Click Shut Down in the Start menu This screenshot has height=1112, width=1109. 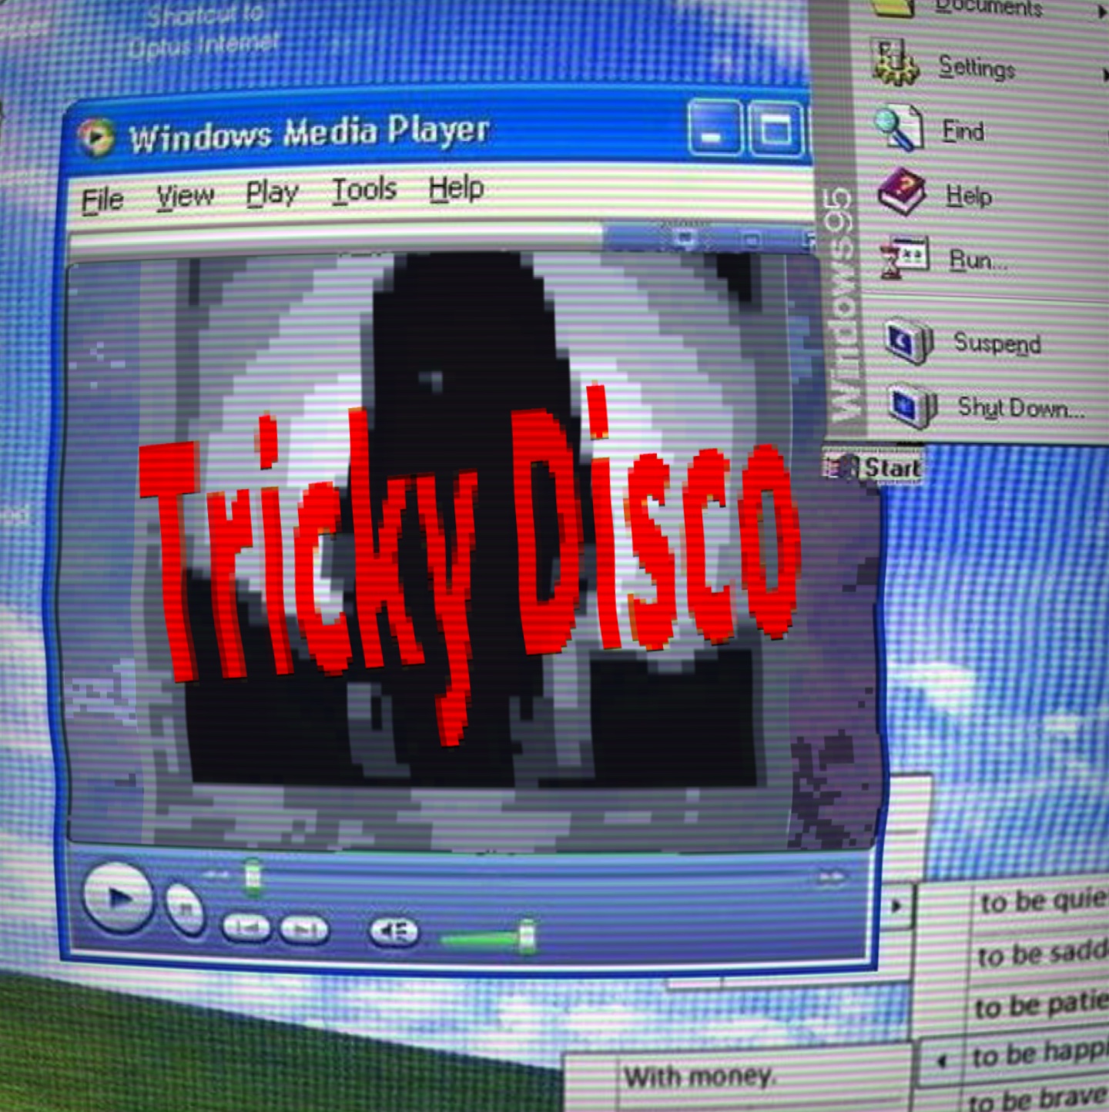click(x=1020, y=407)
